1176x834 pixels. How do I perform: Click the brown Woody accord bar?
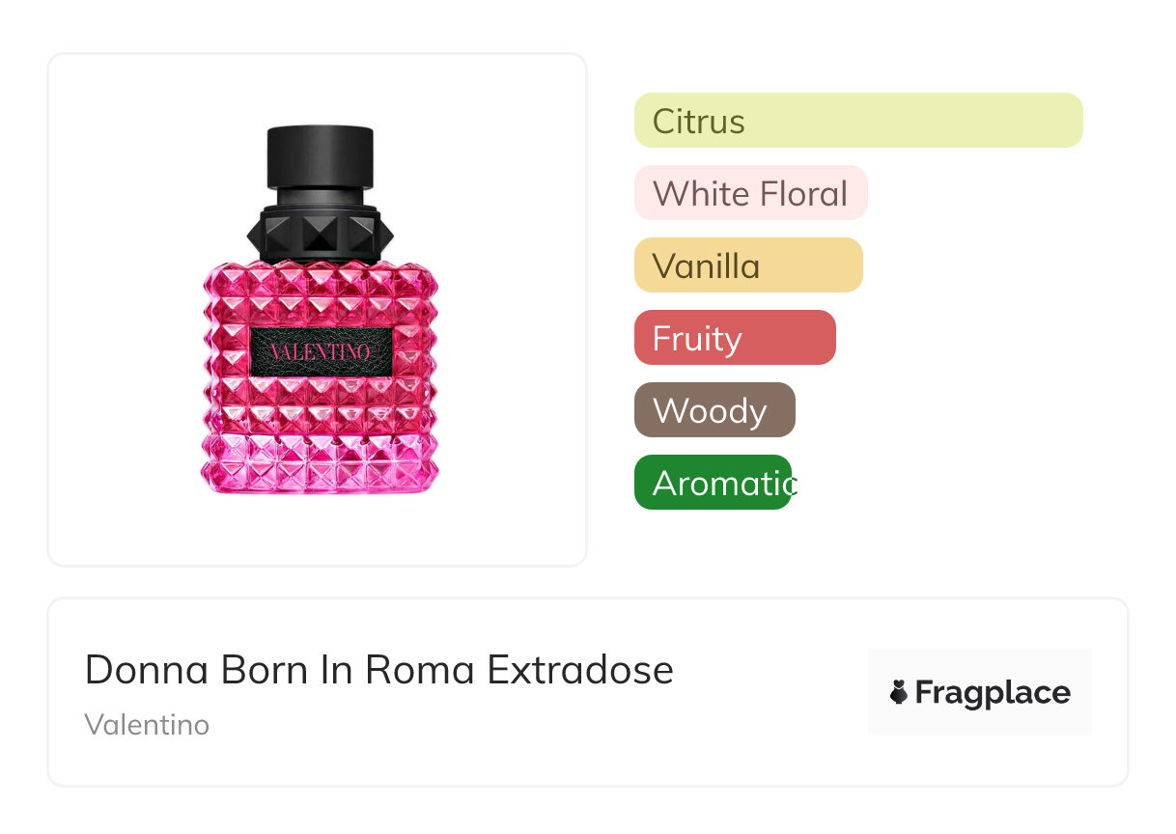(714, 410)
